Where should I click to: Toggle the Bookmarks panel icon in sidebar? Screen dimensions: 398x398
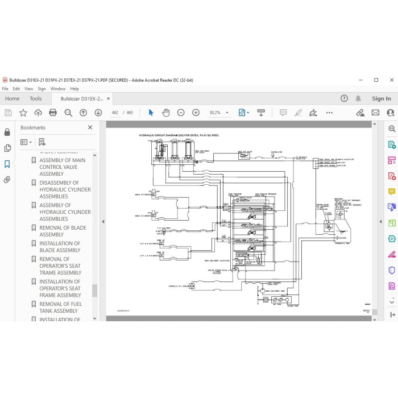[7, 164]
